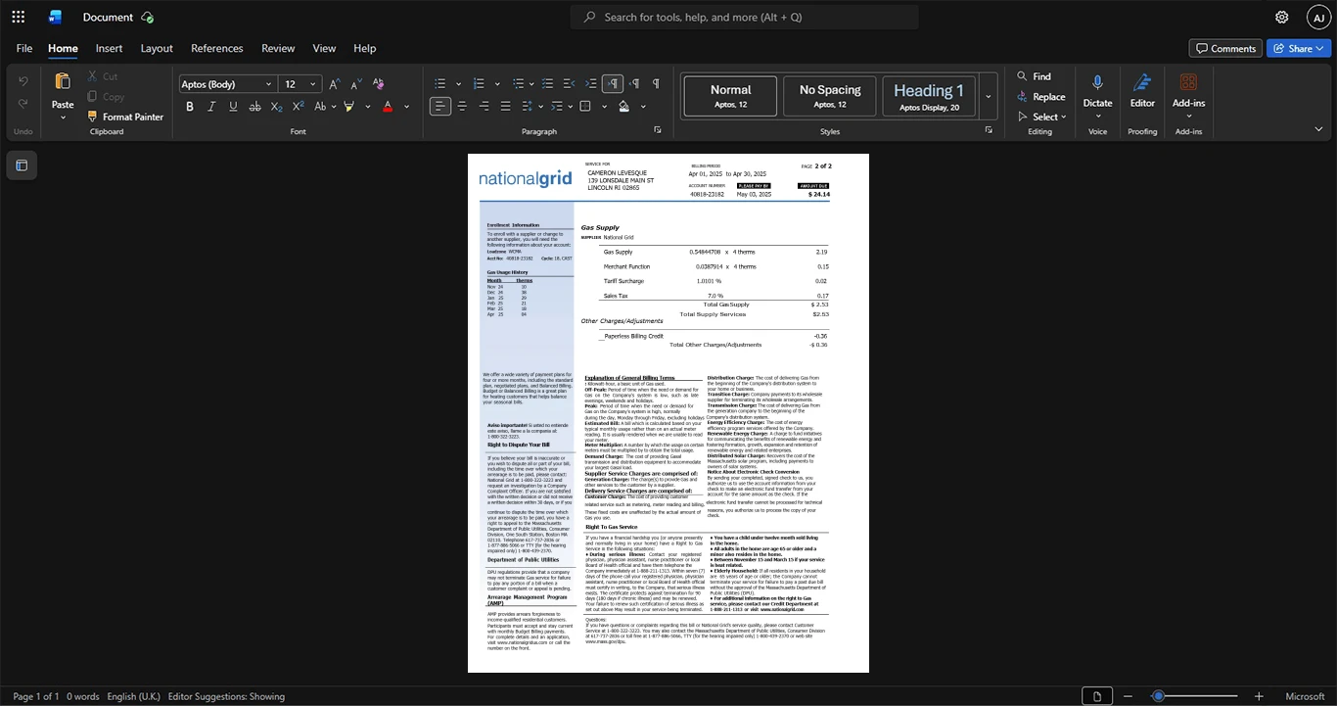Switch to the Layout tab
The width and height of the screenshot is (1337, 706).
tap(157, 48)
